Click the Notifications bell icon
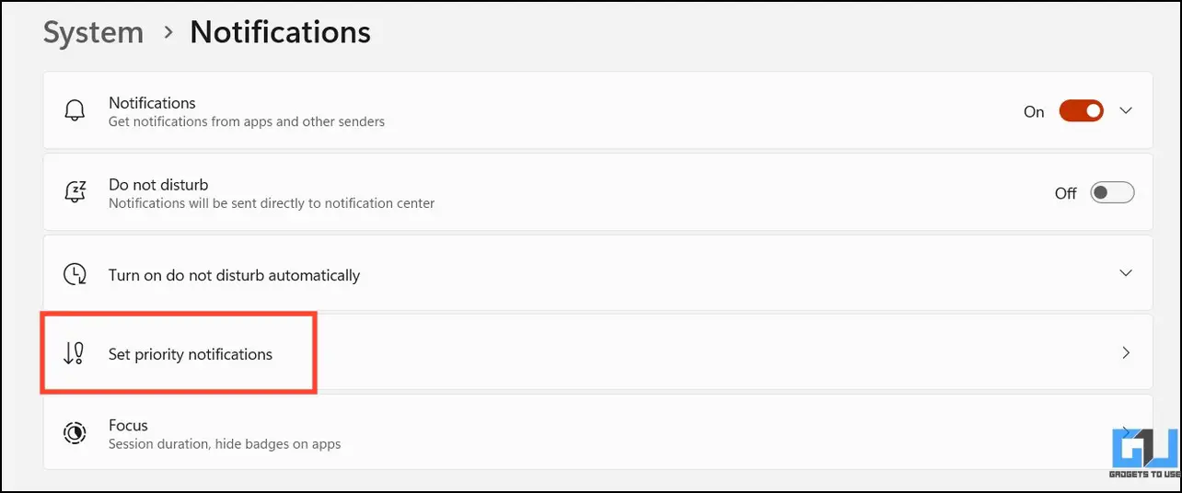 [x=75, y=111]
